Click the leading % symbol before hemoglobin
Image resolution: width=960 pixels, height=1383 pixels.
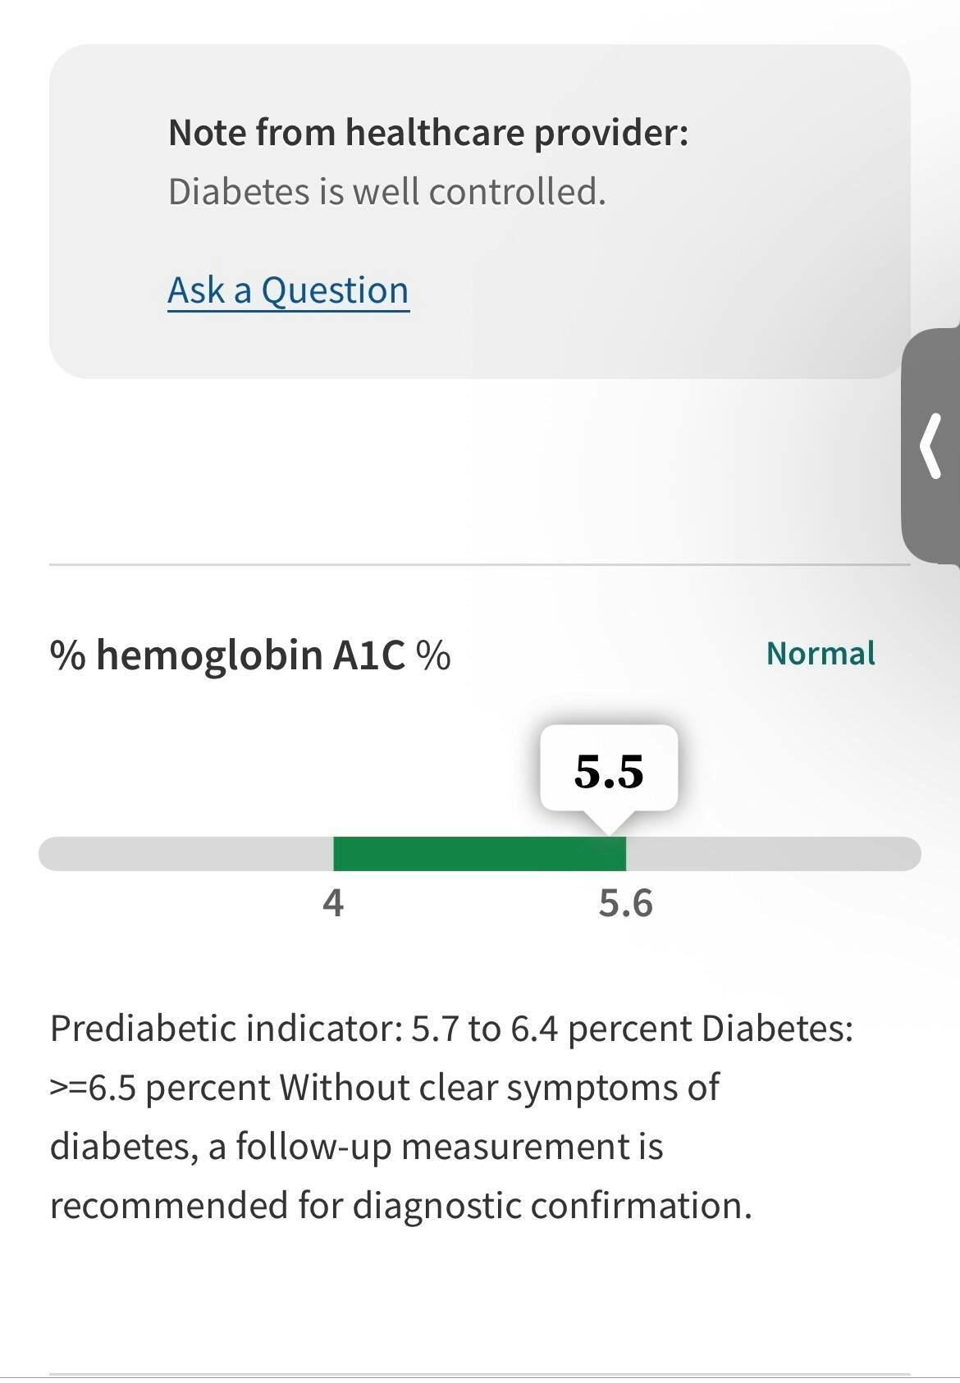click(67, 655)
